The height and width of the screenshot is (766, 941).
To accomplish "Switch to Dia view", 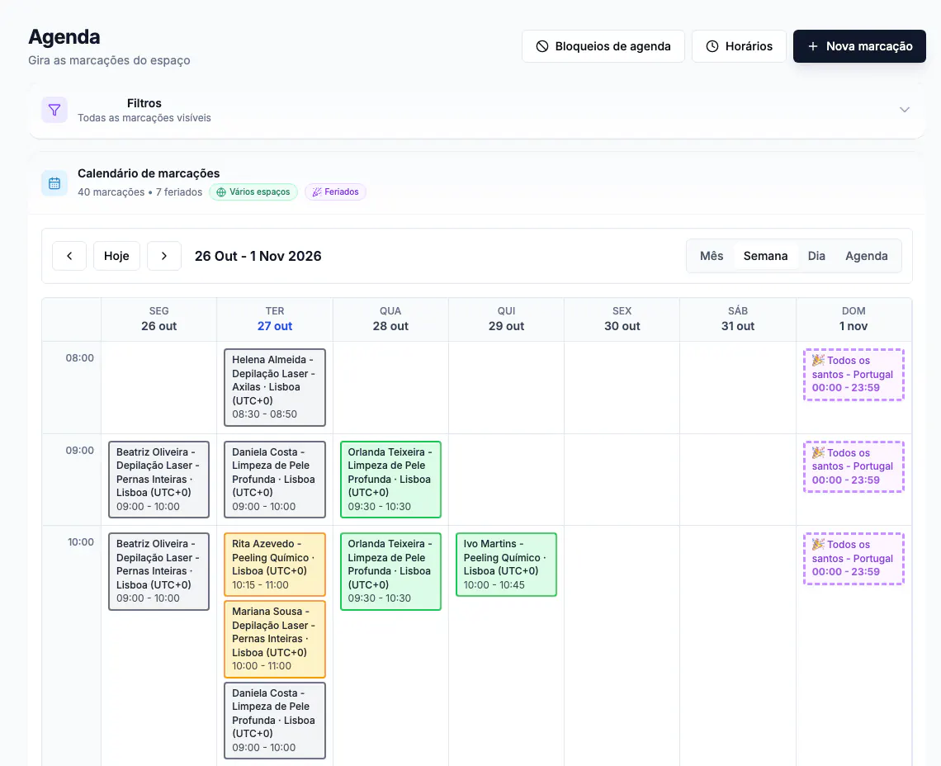I will (816, 257).
